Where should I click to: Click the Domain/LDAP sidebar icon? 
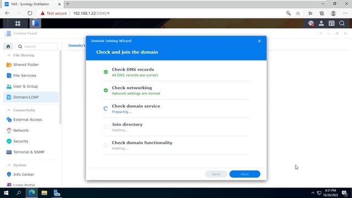(x=9, y=97)
